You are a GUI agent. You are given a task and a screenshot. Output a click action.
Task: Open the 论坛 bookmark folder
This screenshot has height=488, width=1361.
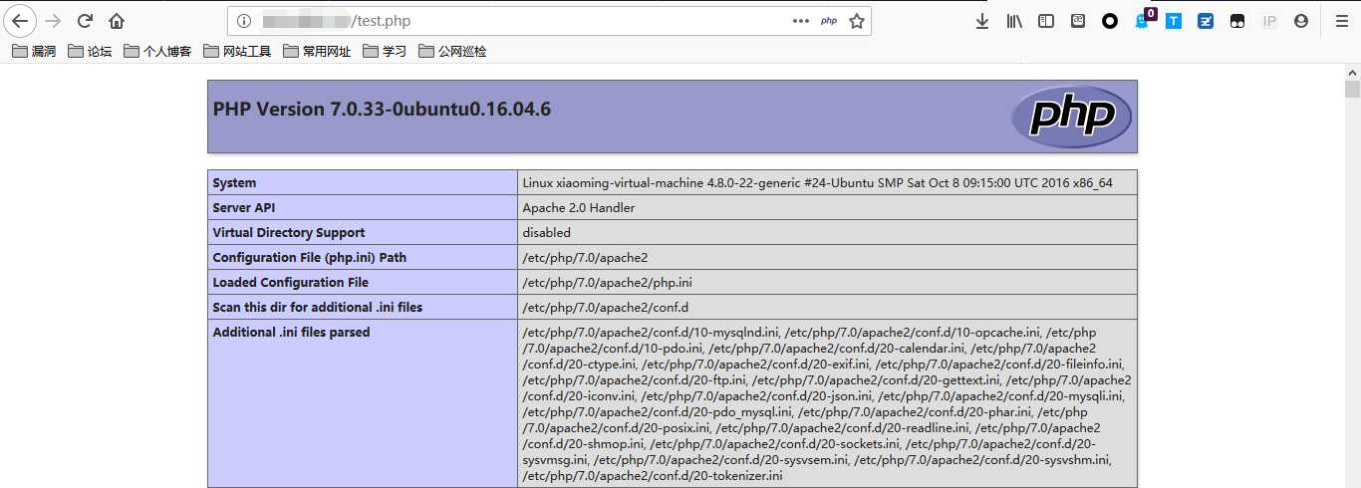91,52
